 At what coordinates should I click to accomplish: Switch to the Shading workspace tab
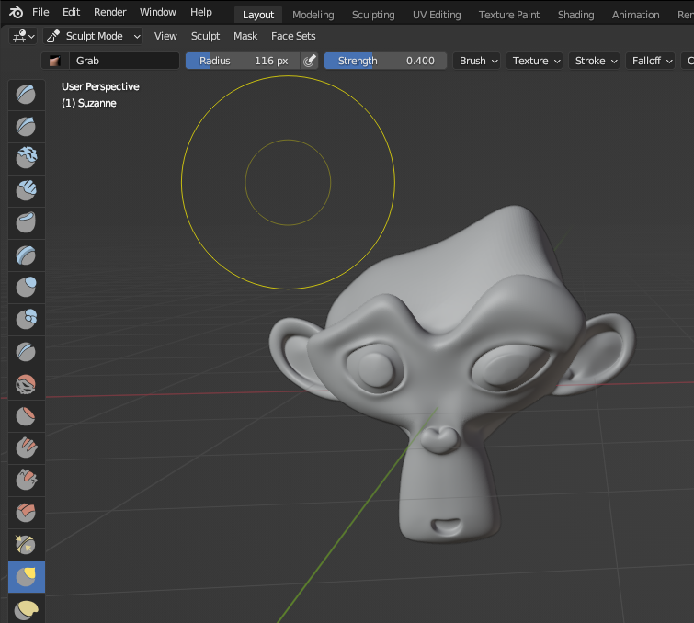575,15
